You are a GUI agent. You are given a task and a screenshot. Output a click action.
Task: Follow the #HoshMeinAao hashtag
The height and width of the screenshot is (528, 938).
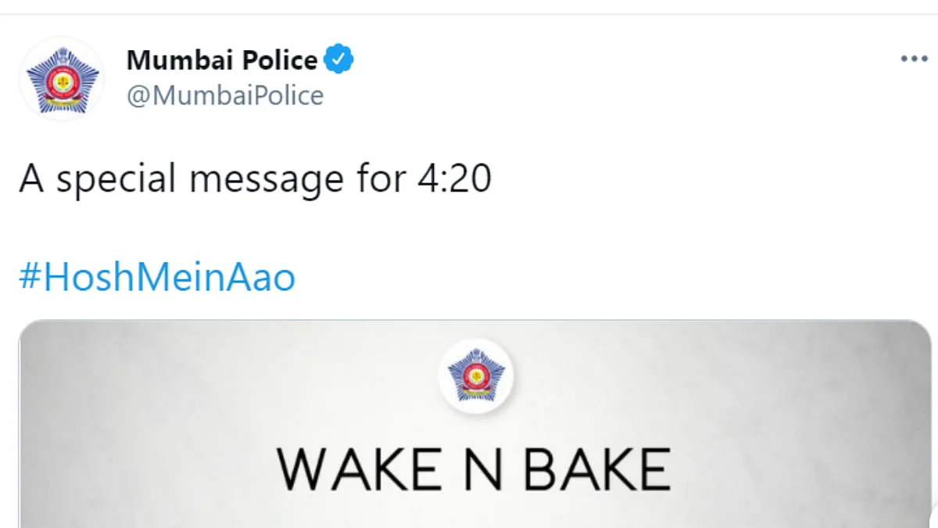click(x=157, y=278)
